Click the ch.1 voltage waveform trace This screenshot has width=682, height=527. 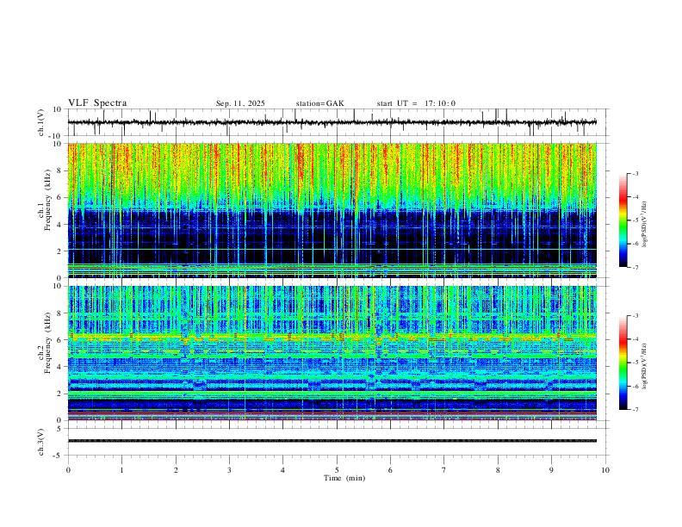coord(332,122)
